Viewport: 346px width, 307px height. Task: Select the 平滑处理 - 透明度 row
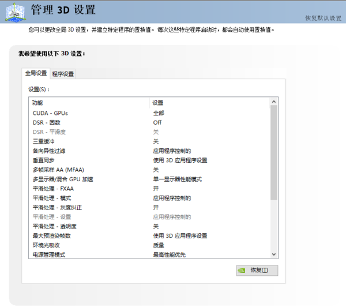coord(149,226)
